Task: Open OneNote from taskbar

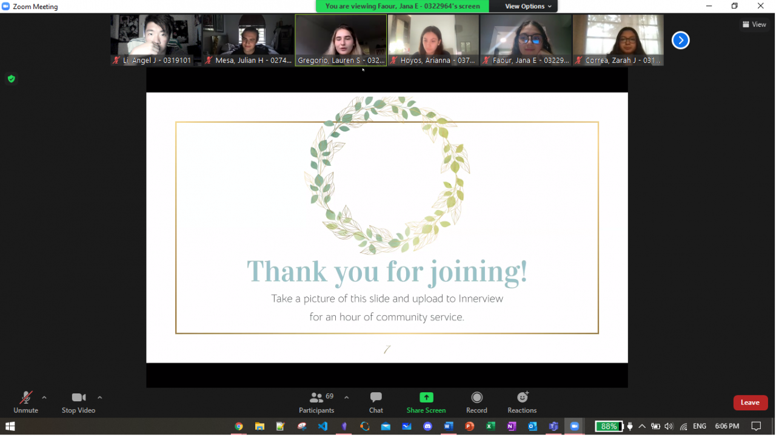Action: 512,427
